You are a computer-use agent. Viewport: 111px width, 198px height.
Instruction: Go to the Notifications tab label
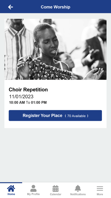coord(78,194)
